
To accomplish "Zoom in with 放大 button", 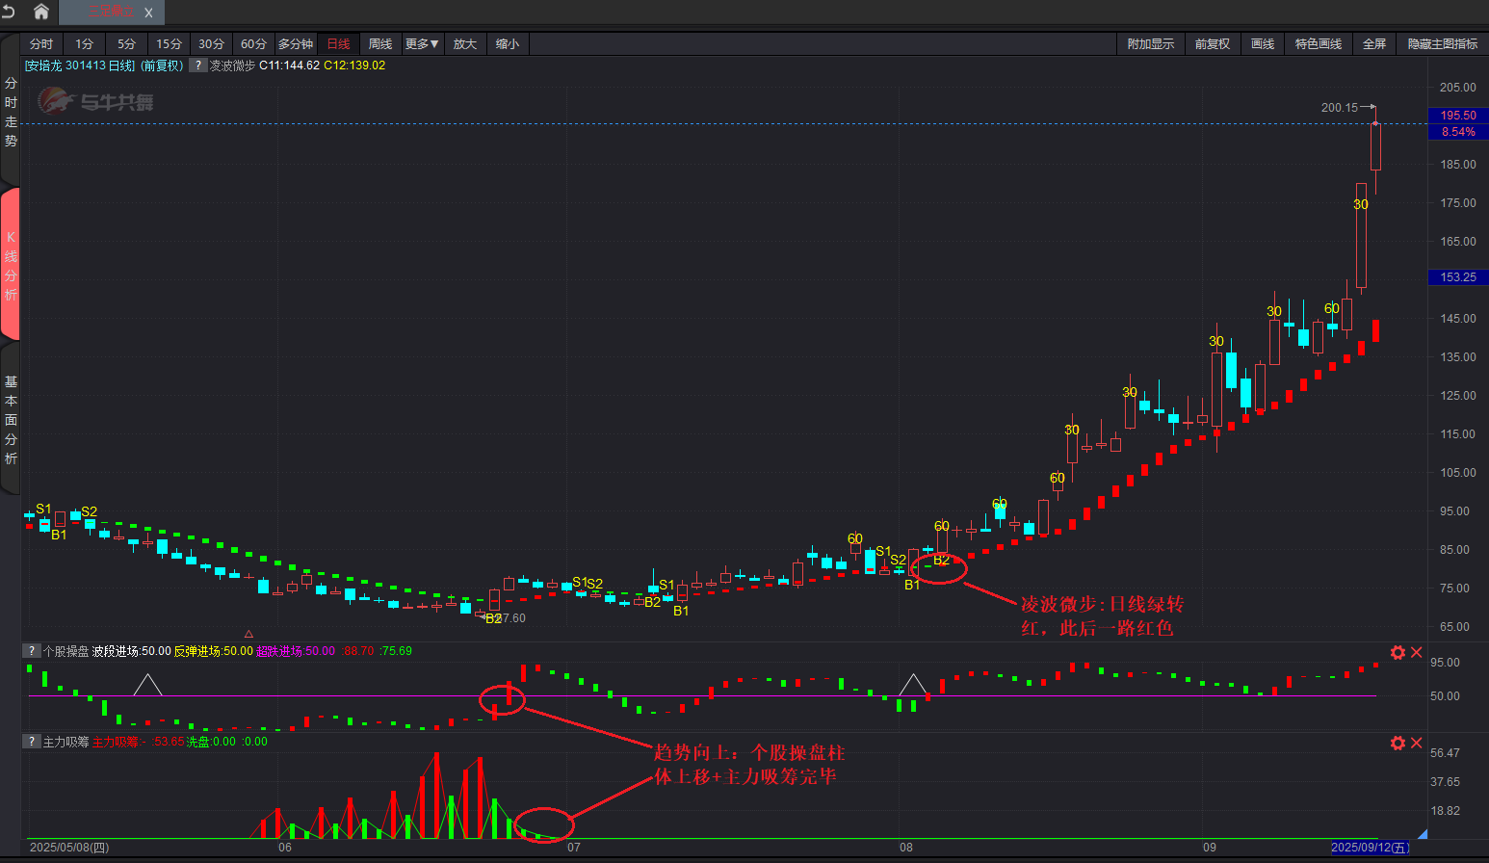I will click(465, 44).
